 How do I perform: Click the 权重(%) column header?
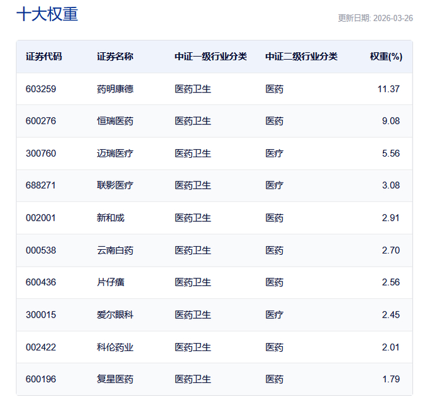click(x=386, y=57)
